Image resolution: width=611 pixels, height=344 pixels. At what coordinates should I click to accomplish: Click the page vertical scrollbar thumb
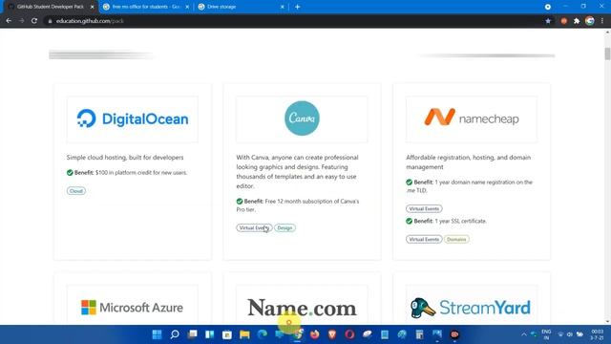point(607,54)
